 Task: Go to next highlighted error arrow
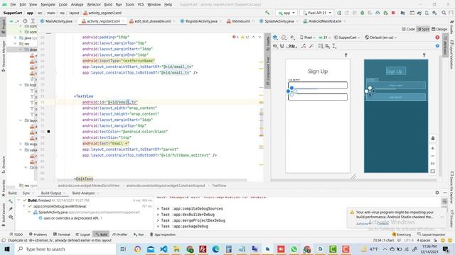pyautogui.click(x=259, y=37)
